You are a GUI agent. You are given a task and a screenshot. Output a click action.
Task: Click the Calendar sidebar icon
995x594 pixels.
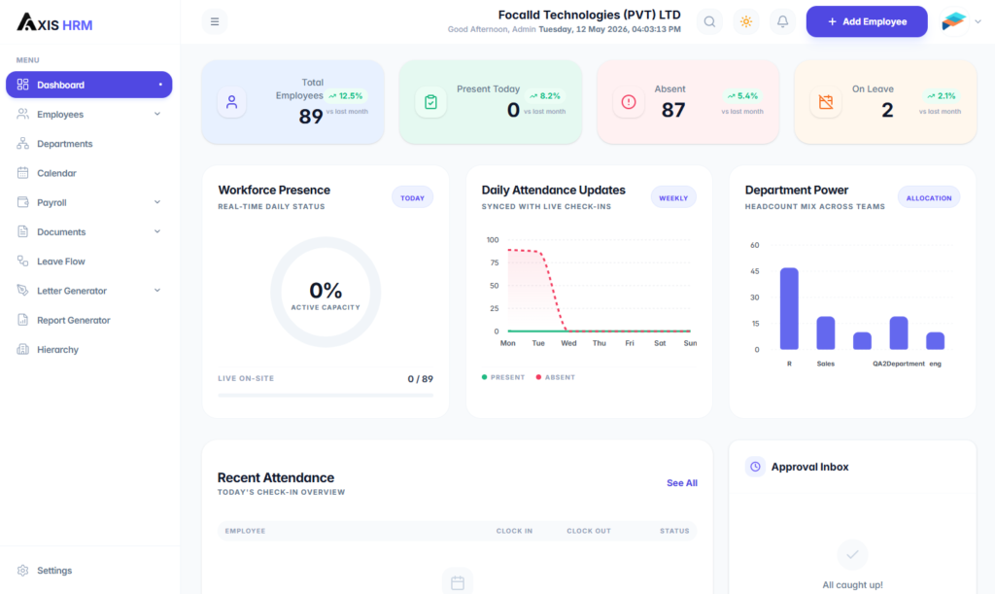coord(23,173)
